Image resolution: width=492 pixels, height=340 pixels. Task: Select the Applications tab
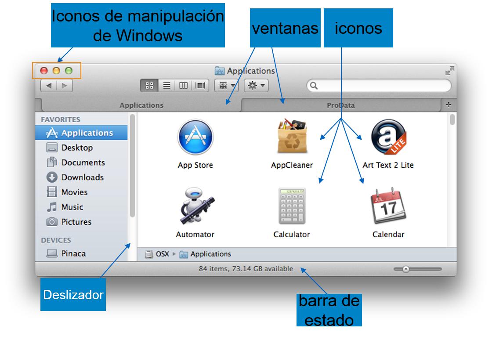click(x=141, y=105)
